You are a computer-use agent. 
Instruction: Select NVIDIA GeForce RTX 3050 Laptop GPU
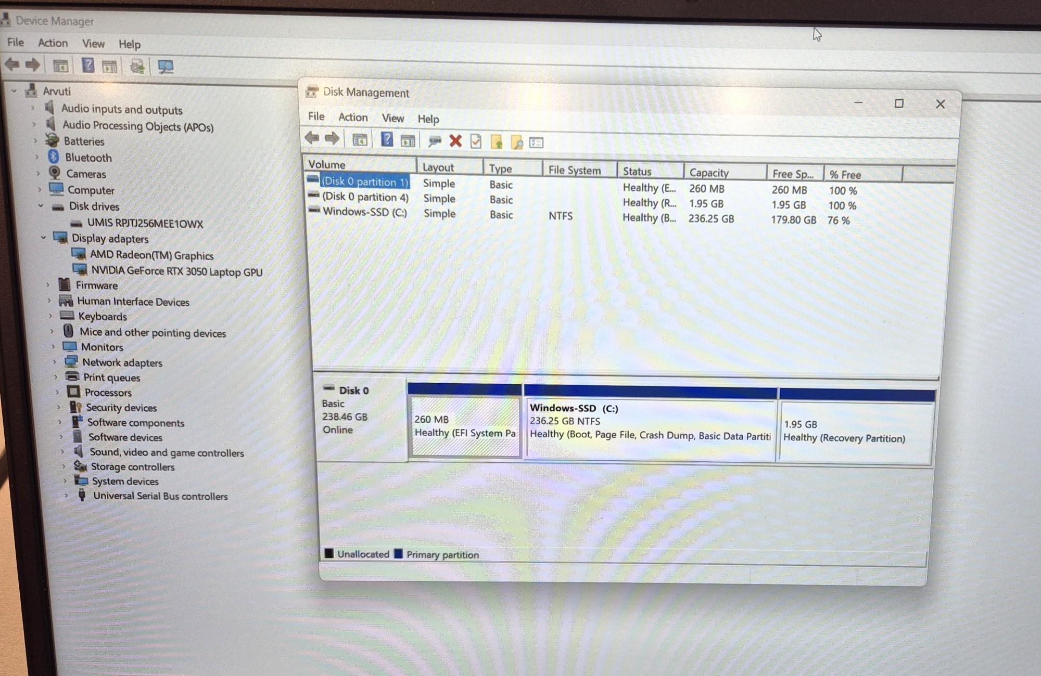(176, 271)
